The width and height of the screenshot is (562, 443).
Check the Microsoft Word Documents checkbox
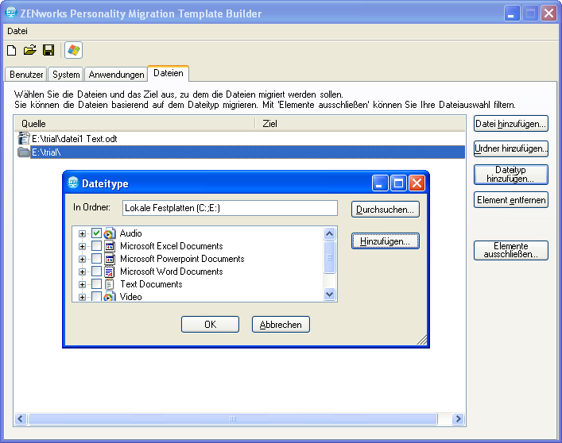(x=96, y=272)
